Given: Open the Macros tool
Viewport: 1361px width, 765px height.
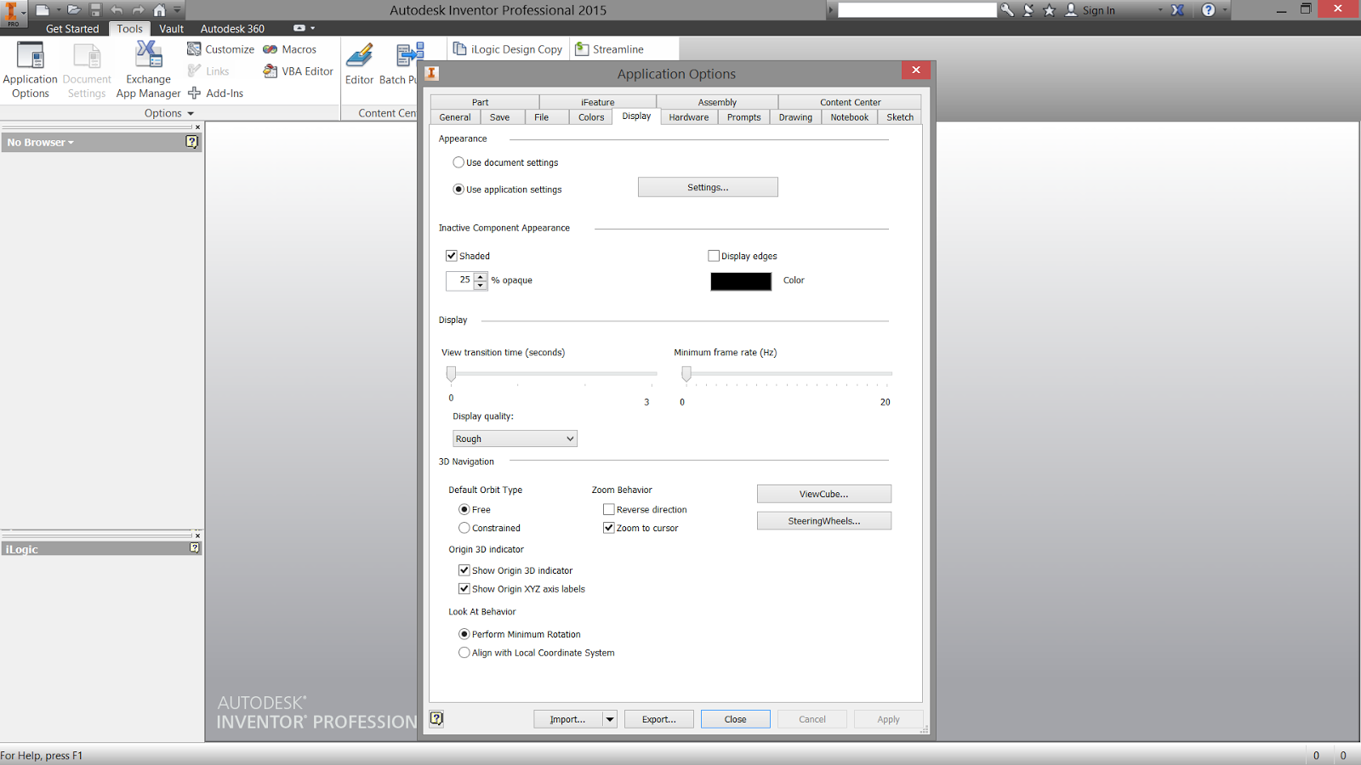Looking at the screenshot, I should pos(289,48).
